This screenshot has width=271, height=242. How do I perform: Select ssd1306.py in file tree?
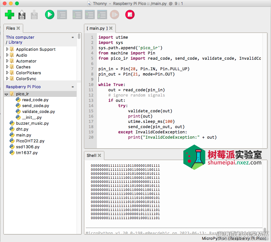tap(28, 147)
